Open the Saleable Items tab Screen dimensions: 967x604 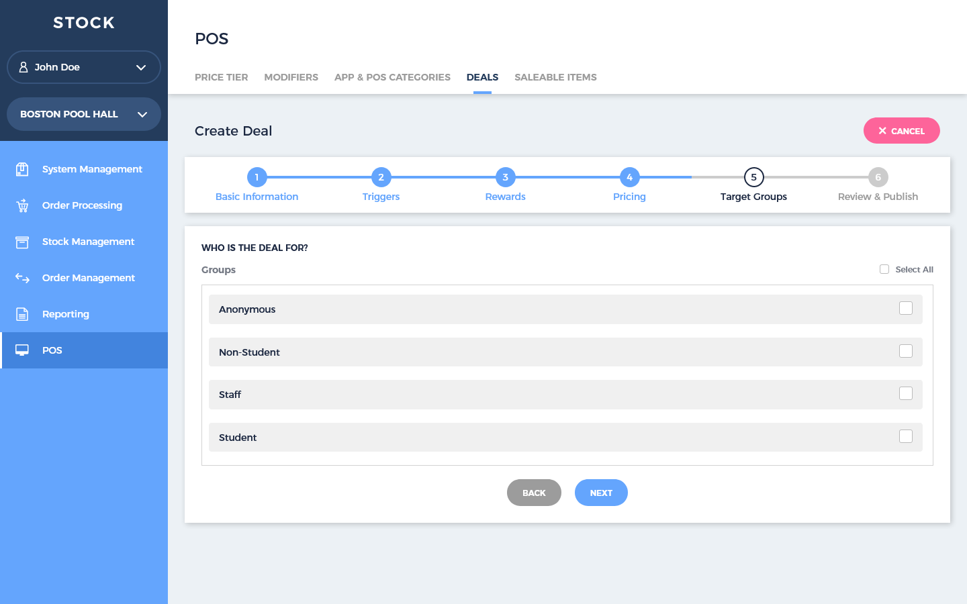coord(555,77)
